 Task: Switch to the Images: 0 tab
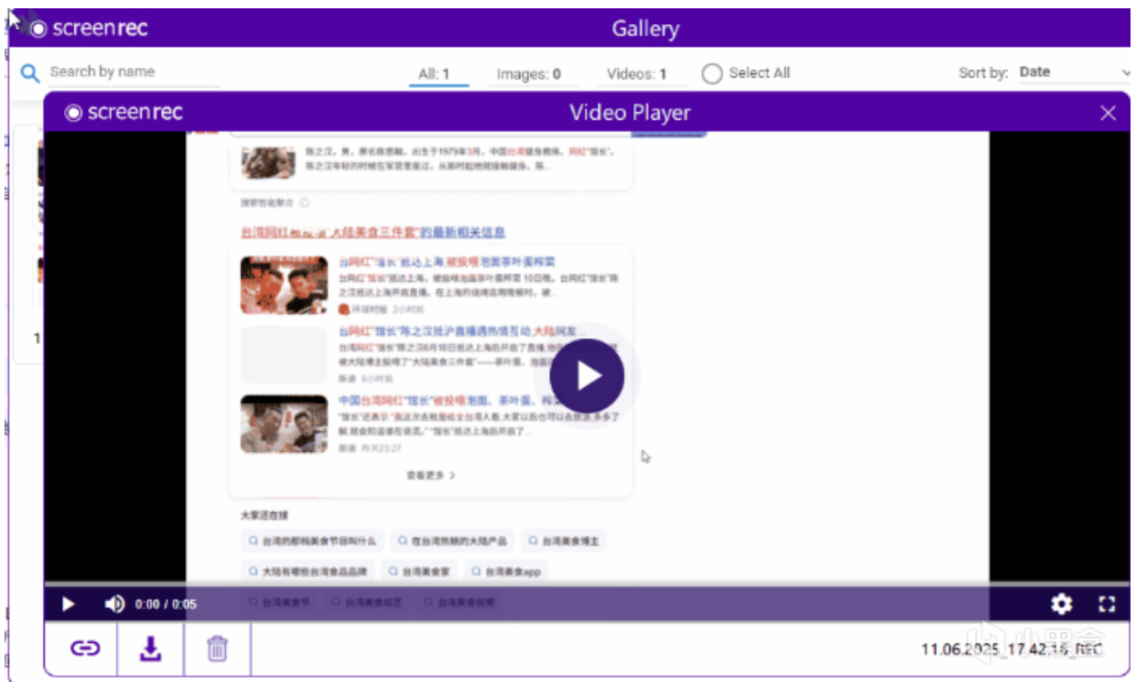tap(528, 74)
